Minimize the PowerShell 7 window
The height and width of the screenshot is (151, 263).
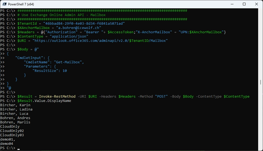point(232,4)
